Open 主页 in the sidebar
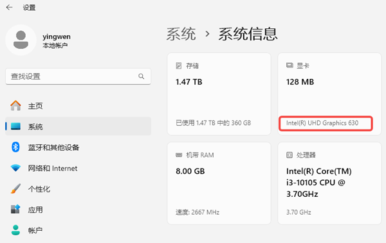This screenshot has height=243, width=386. click(x=78, y=106)
